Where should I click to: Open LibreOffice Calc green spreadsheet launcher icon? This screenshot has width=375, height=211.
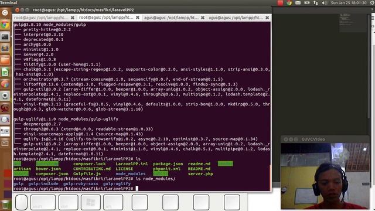coord(5,72)
